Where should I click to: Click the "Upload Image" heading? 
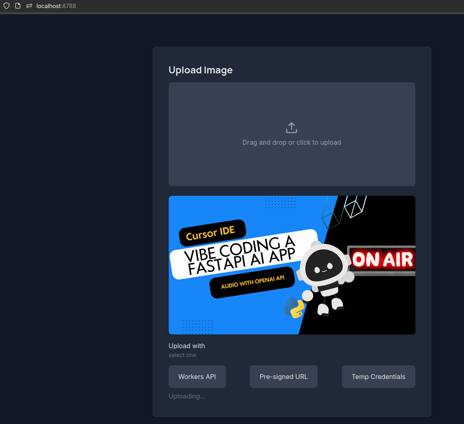[200, 70]
